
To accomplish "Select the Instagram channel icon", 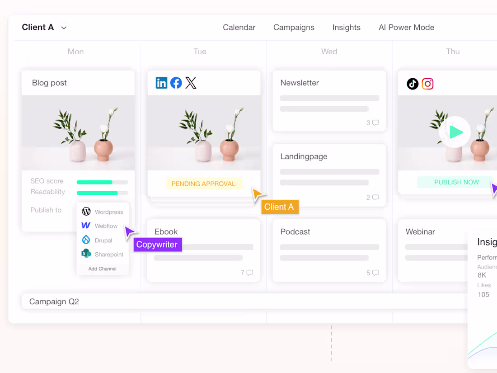I will [427, 84].
